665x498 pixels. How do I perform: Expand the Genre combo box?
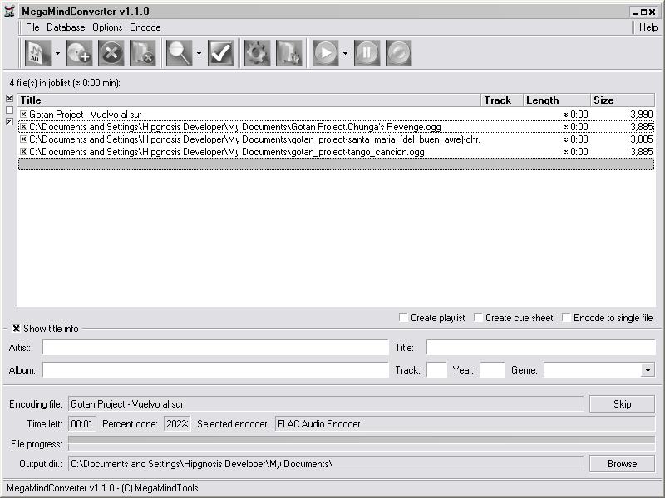(x=648, y=370)
